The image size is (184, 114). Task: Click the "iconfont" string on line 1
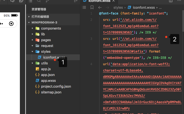pos(156,13)
